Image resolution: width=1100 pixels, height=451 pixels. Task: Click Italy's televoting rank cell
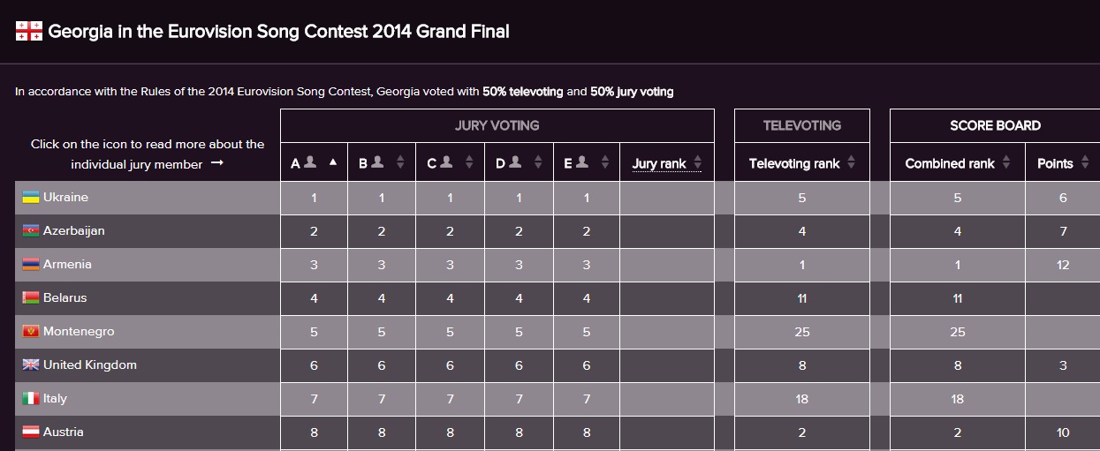pyautogui.click(x=801, y=399)
